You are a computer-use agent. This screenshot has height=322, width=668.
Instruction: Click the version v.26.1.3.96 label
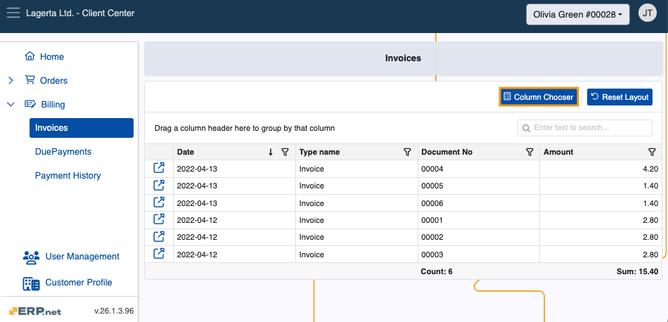coord(114,311)
